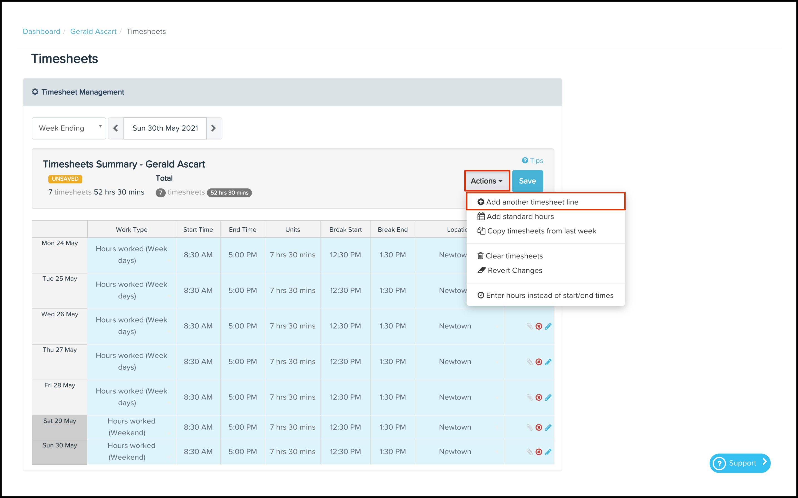Click the pencil edit icon on Fri 28 May row
Viewport: 798px width, 498px height.
click(548, 397)
